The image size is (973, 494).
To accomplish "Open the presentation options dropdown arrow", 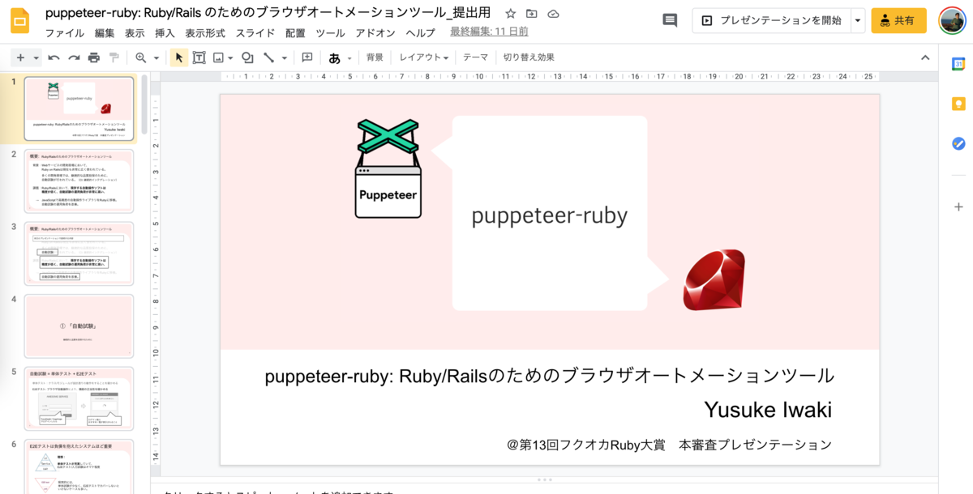I will click(x=858, y=20).
